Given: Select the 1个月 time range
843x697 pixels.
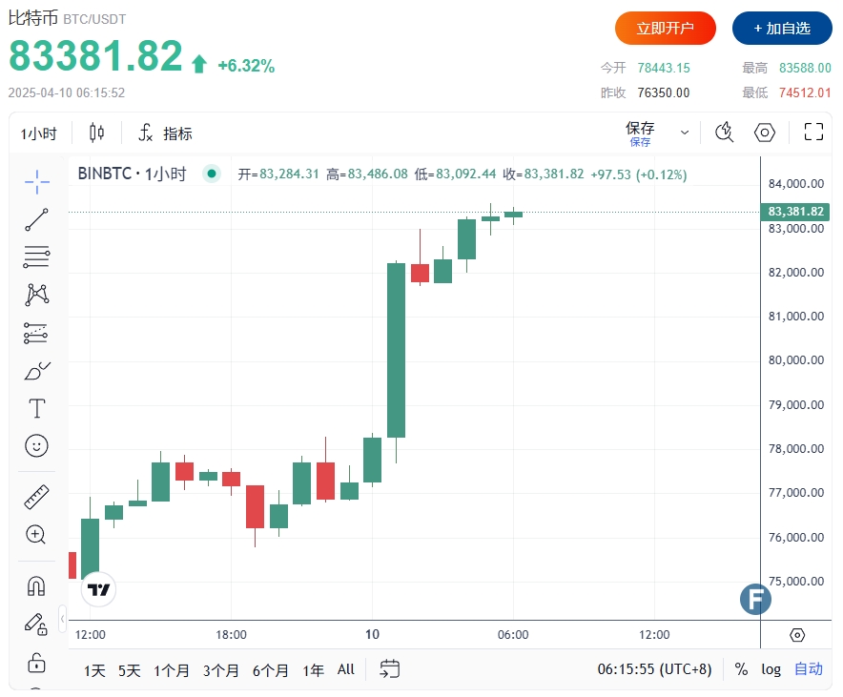Looking at the screenshot, I should [x=172, y=670].
